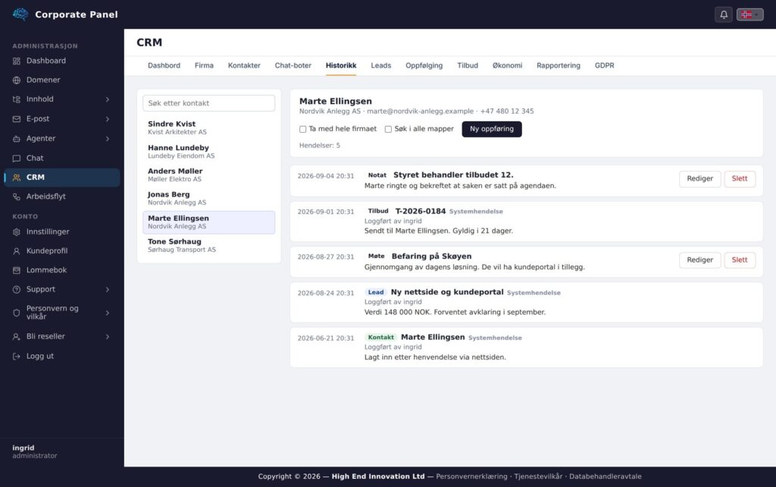Click the Personvern og vilkår shield icon

click(17, 313)
